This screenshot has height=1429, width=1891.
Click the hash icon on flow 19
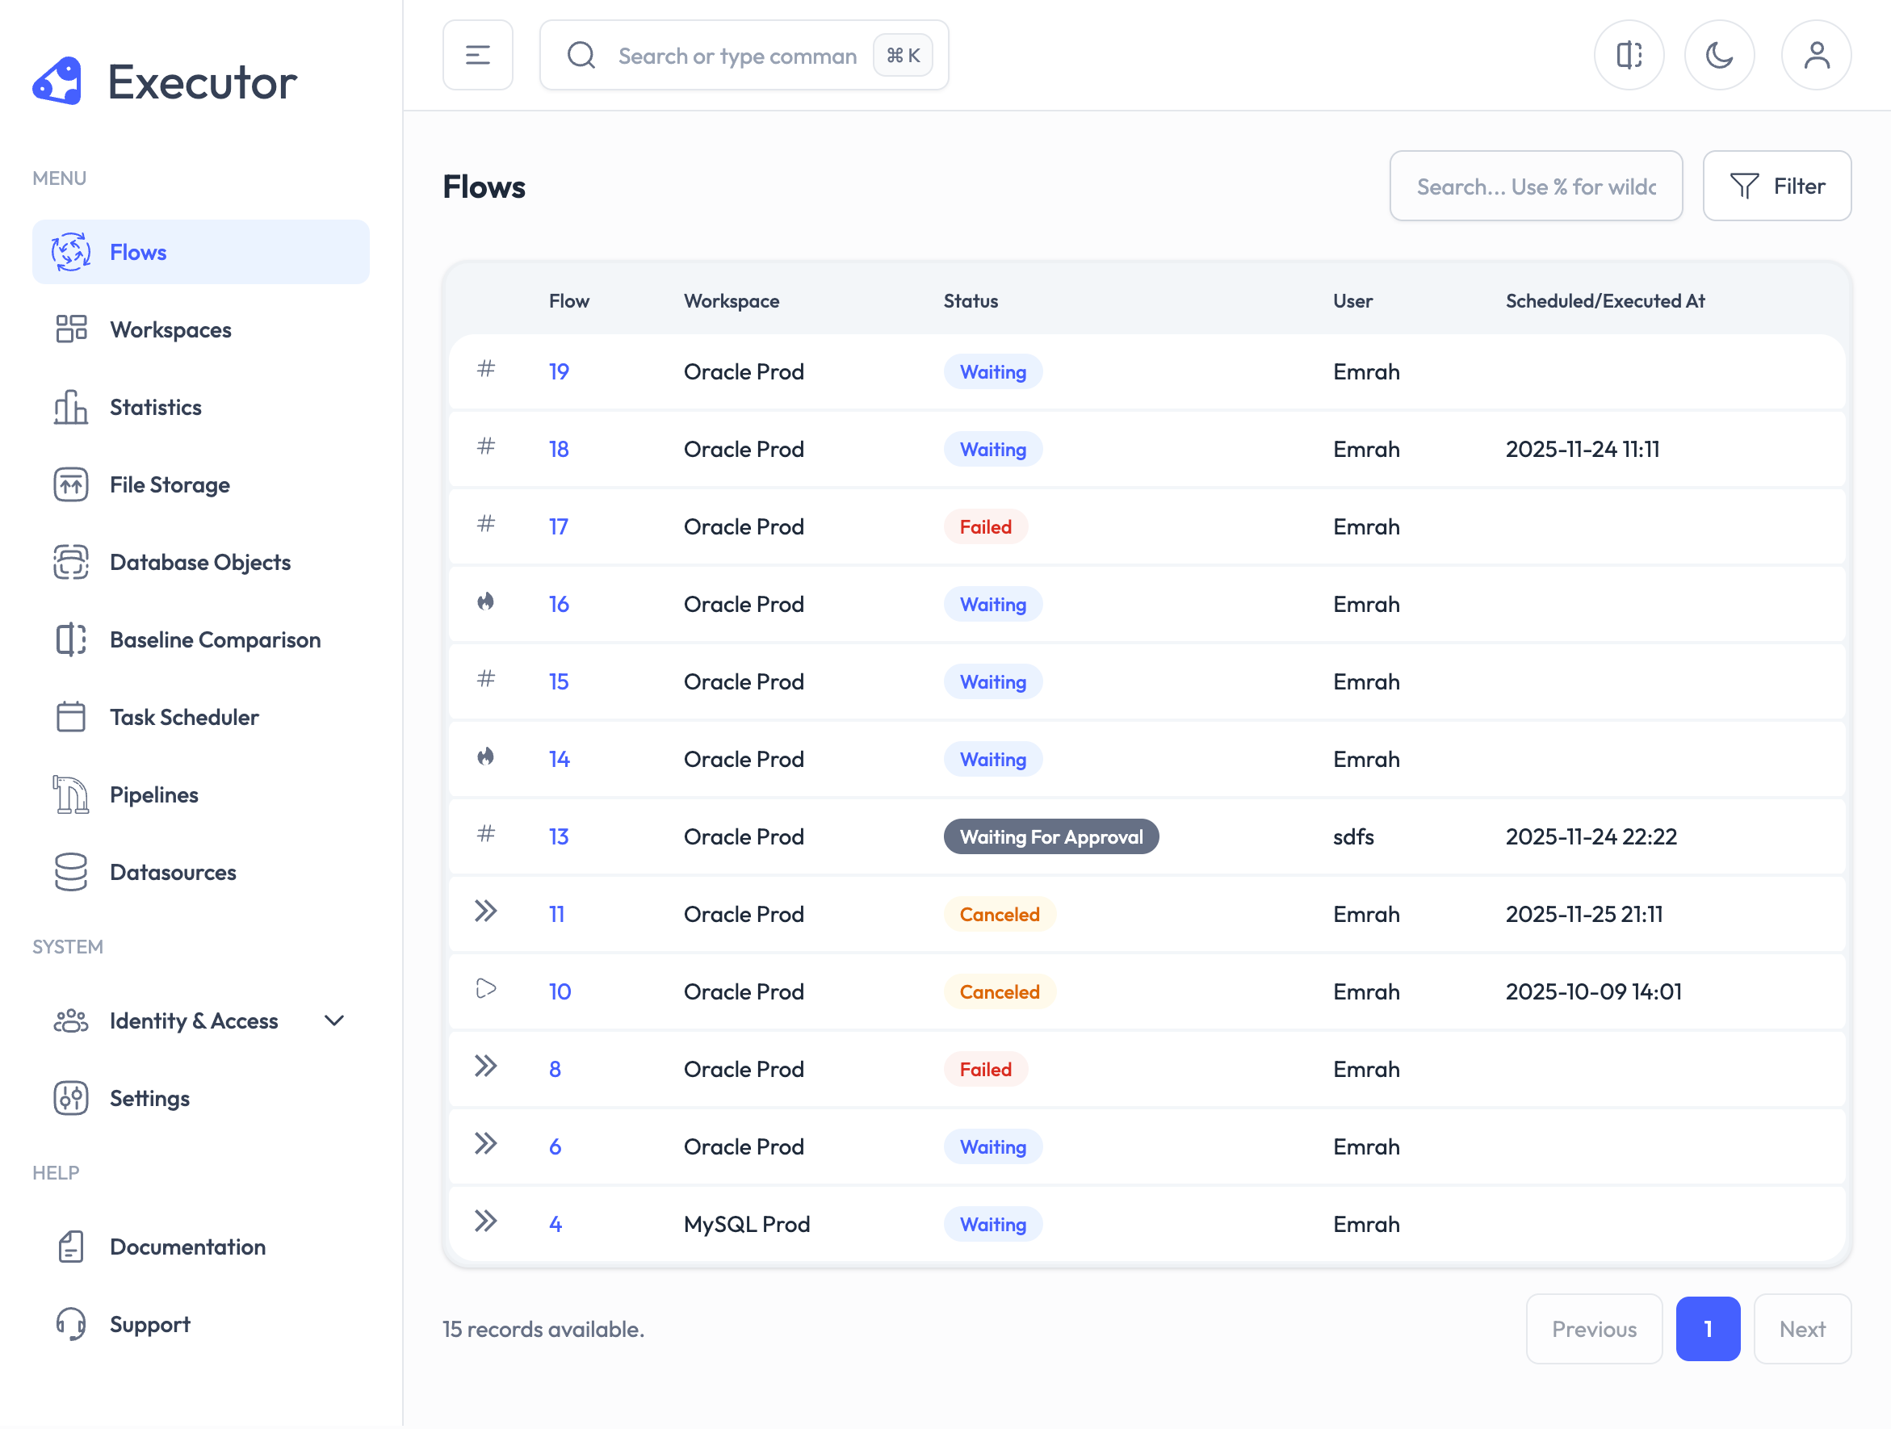[485, 369]
